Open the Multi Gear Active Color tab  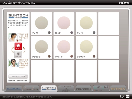(101, 89)
